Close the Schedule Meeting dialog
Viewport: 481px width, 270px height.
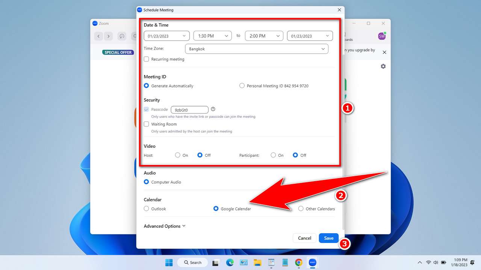339,10
